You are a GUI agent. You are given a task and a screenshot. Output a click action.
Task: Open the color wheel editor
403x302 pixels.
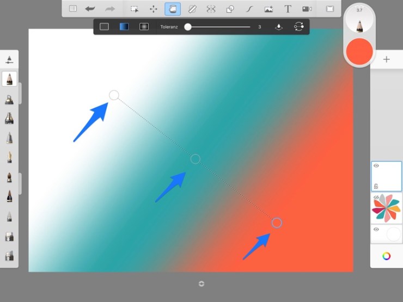pyautogui.click(x=387, y=256)
